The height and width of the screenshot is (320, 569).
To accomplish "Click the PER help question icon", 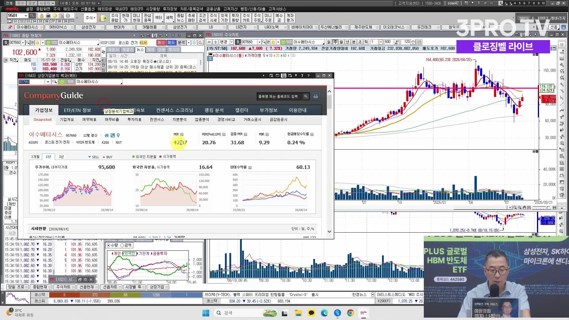I will 182,134.
